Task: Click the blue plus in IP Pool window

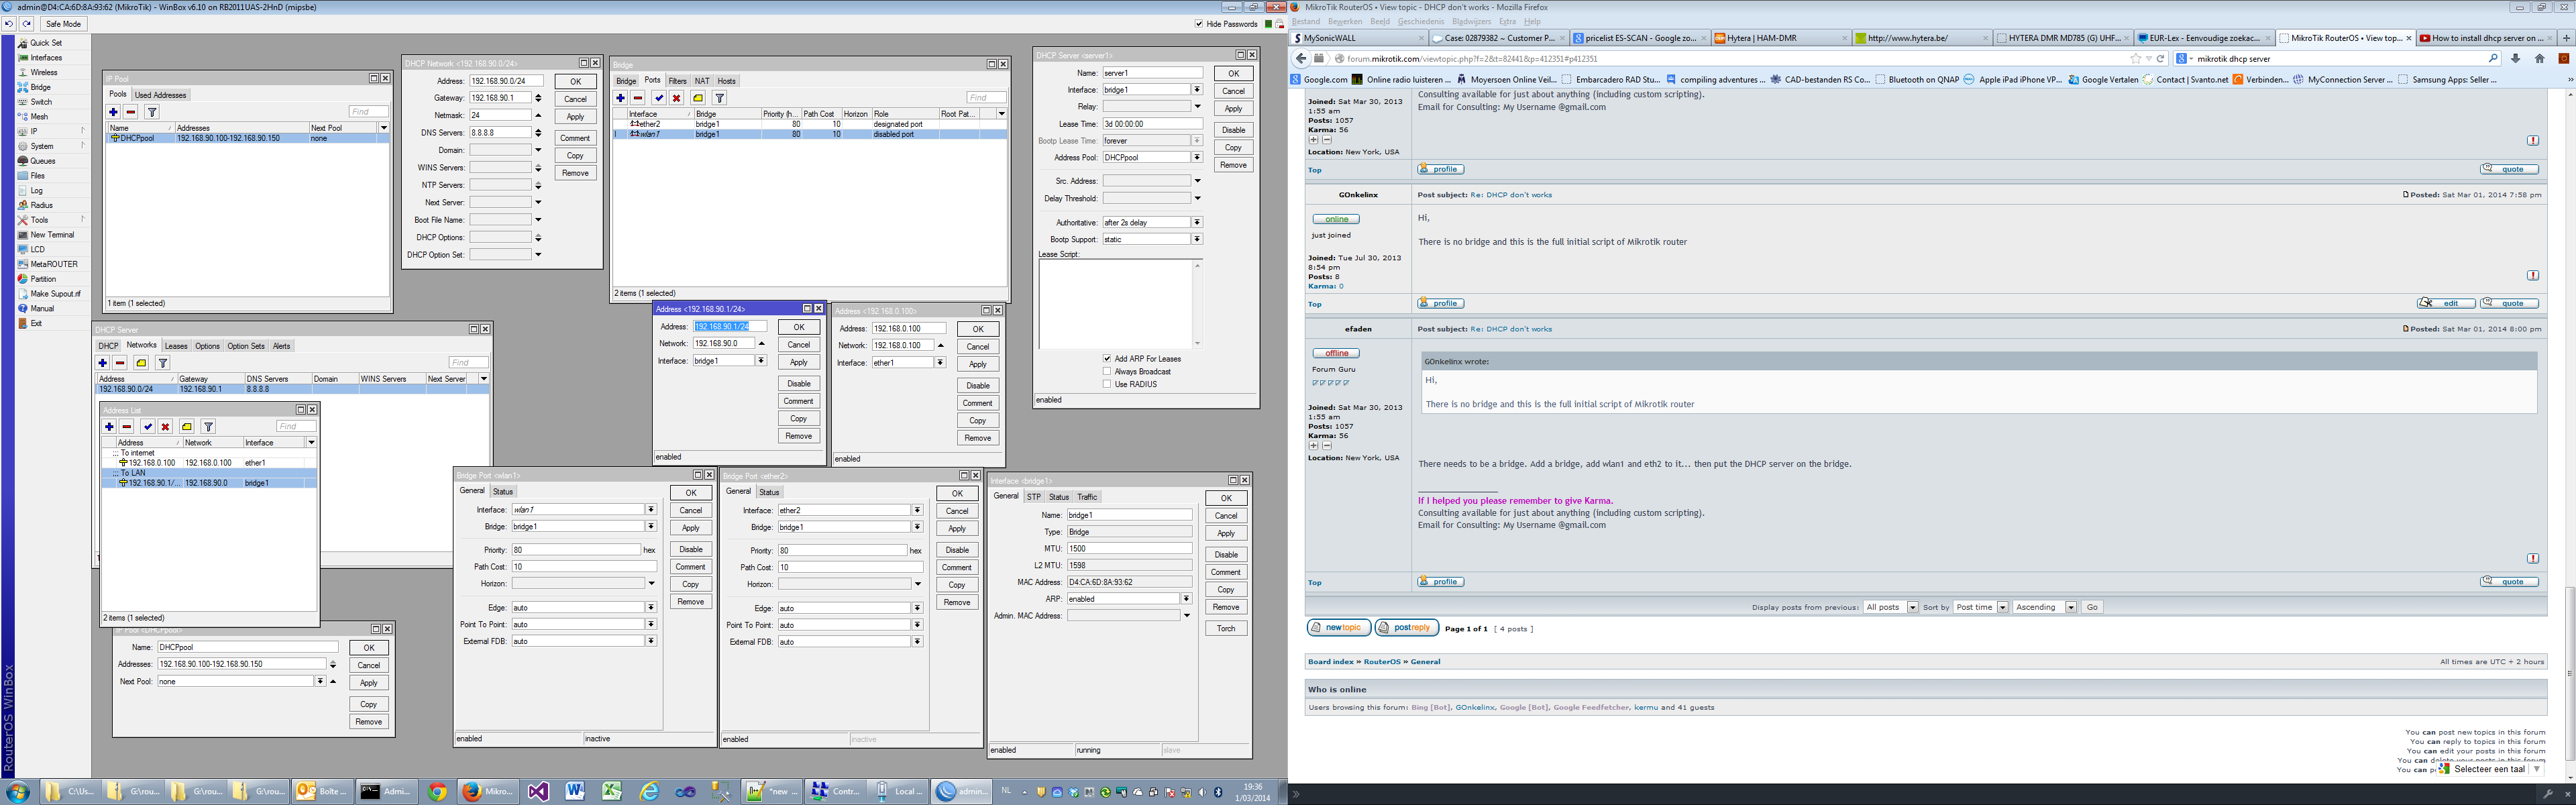Action: click(113, 112)
